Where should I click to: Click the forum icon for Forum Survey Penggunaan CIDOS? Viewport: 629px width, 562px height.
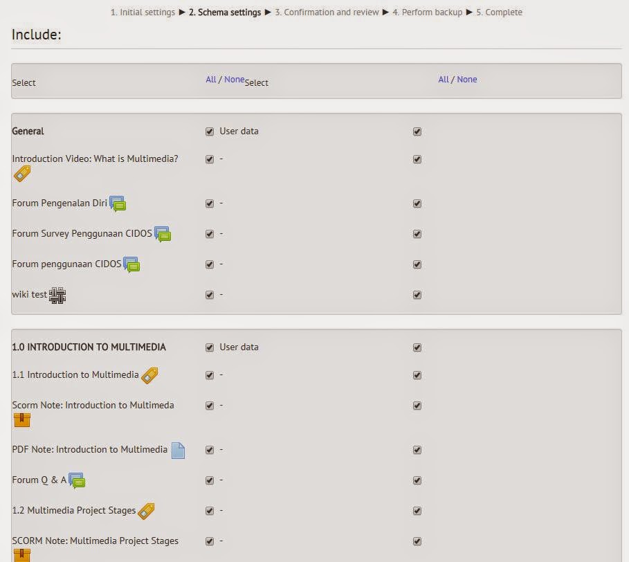(163, 235)
